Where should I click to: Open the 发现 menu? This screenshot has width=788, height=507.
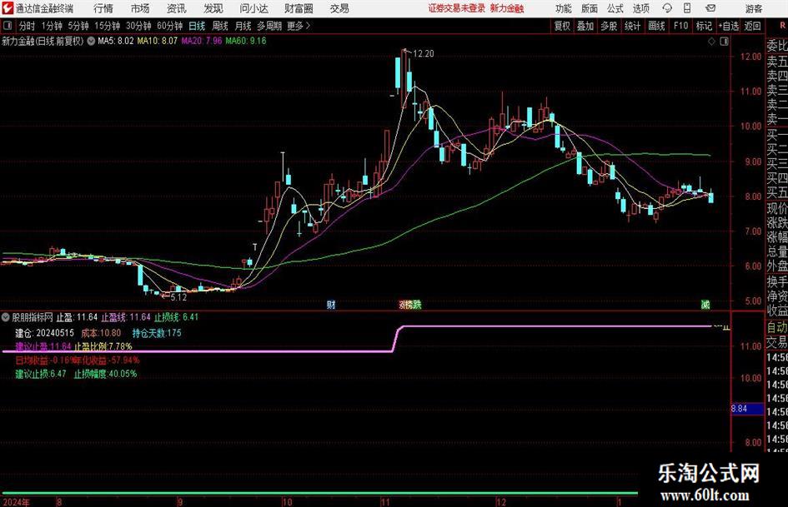pyautogui.click(x=213, y=8)
